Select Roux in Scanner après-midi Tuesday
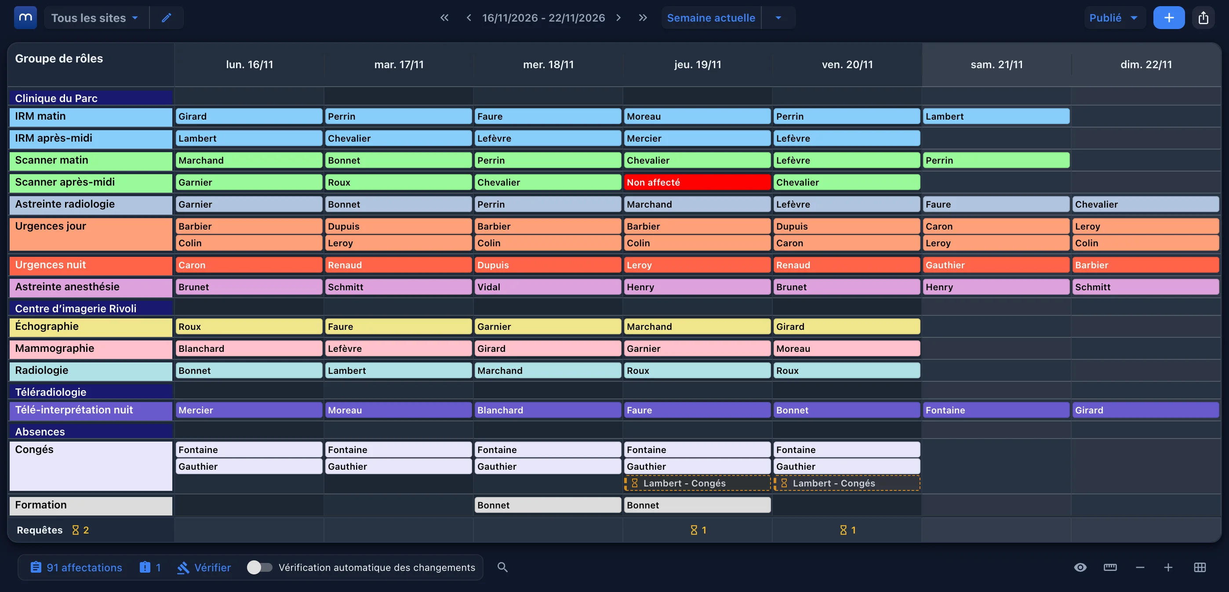 tap(398, 182)
